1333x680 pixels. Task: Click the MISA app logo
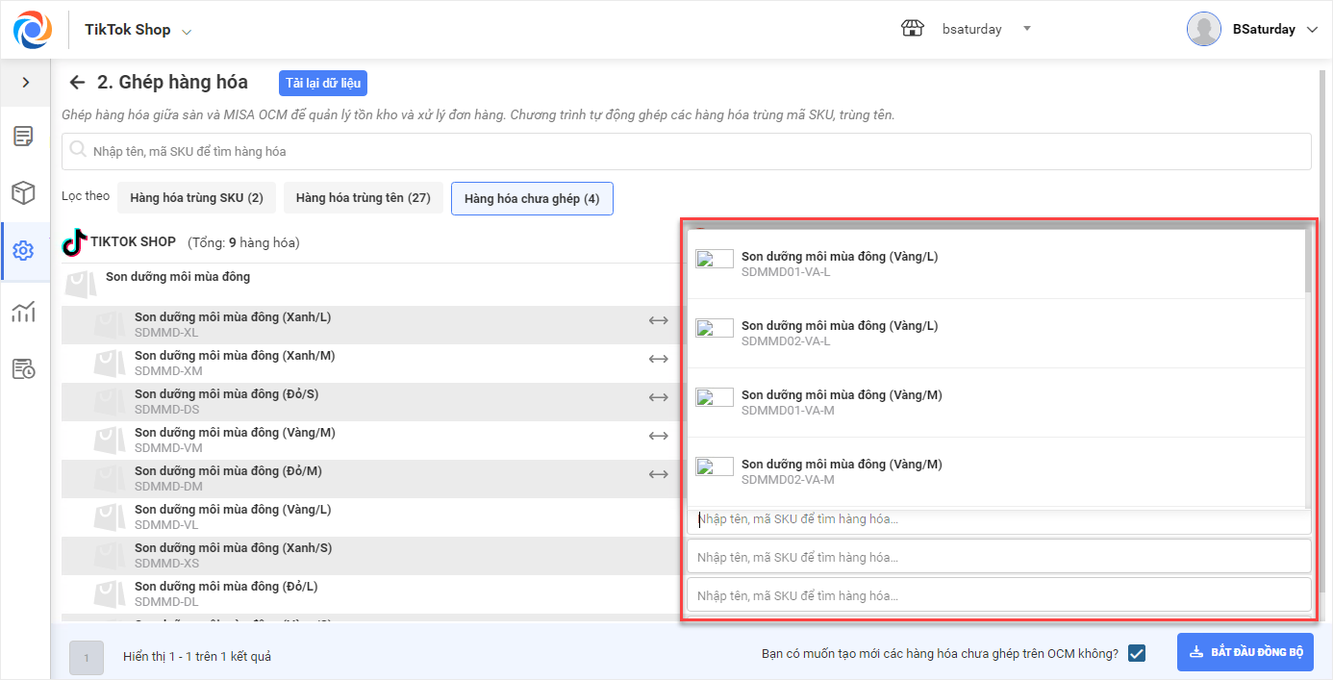tap(33, 29)
